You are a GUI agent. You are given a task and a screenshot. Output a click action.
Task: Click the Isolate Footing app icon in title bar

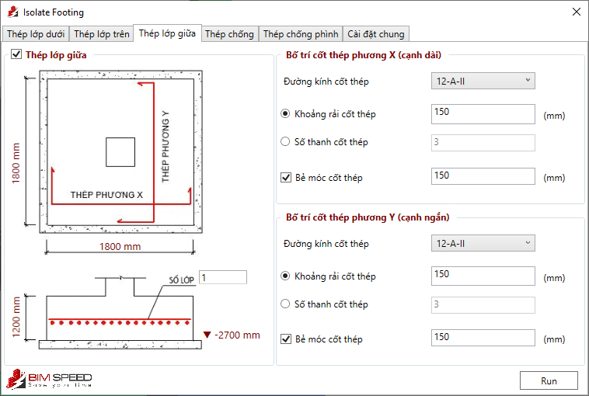(11, 12)
